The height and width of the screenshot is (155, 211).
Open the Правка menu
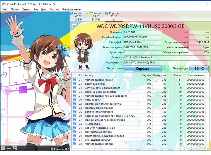15,9
